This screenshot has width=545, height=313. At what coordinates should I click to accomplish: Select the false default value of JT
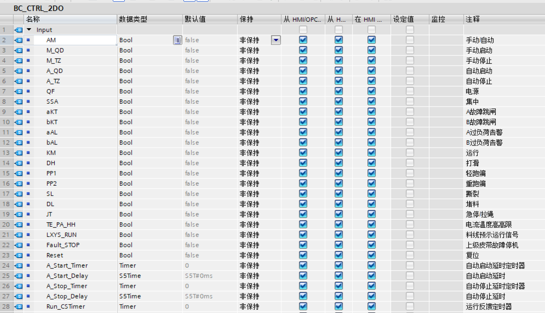pyautogui.click(x=192, y=214)
